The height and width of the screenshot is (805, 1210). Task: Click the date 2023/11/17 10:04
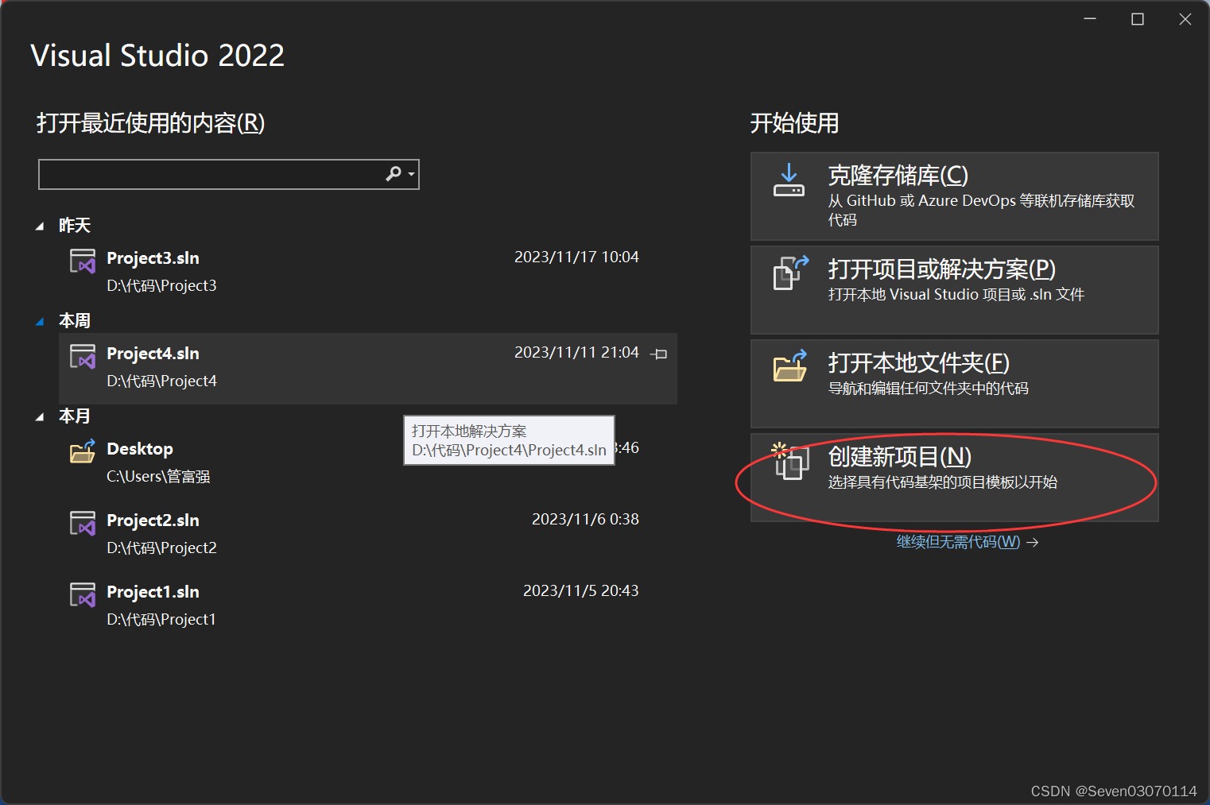click(576, 257)
